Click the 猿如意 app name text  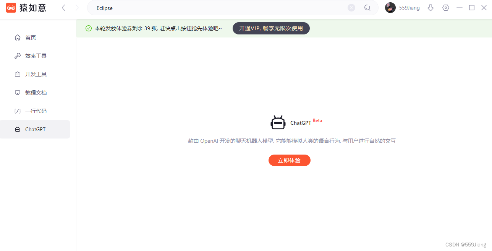click(x=33, y=8)
